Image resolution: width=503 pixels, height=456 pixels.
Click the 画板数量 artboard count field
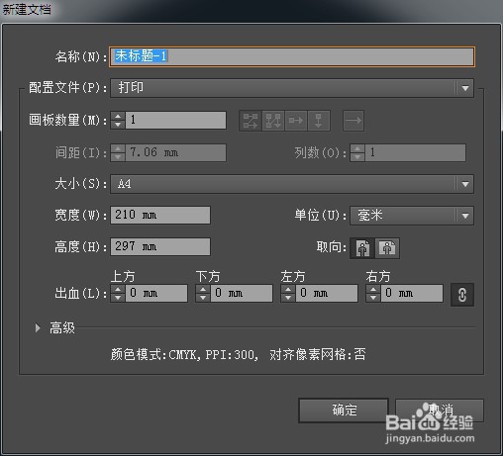pos(176,120)
